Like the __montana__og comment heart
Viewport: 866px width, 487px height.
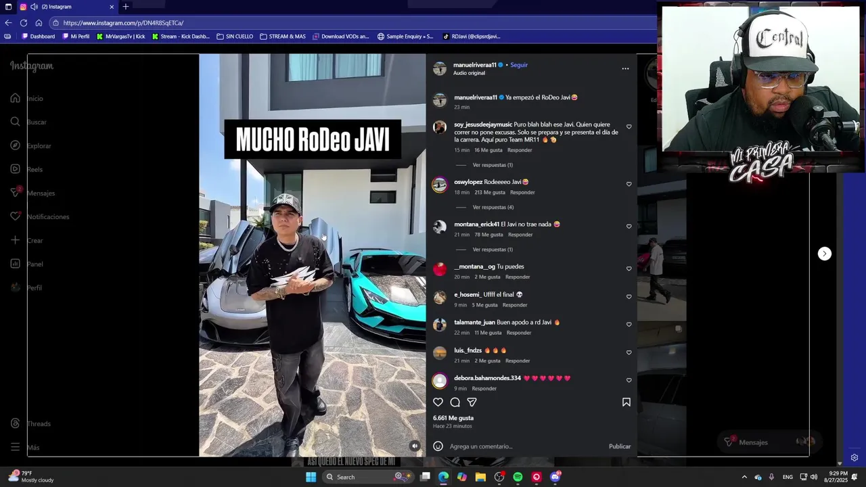[629, 269]
